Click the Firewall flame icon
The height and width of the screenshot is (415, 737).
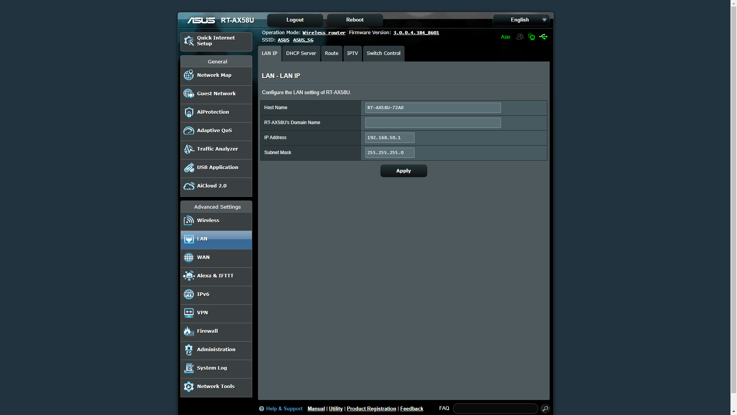click(188, 331)
